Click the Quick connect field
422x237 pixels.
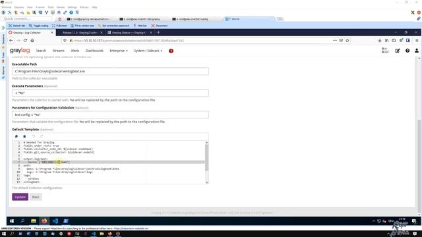tap(26, 18)
